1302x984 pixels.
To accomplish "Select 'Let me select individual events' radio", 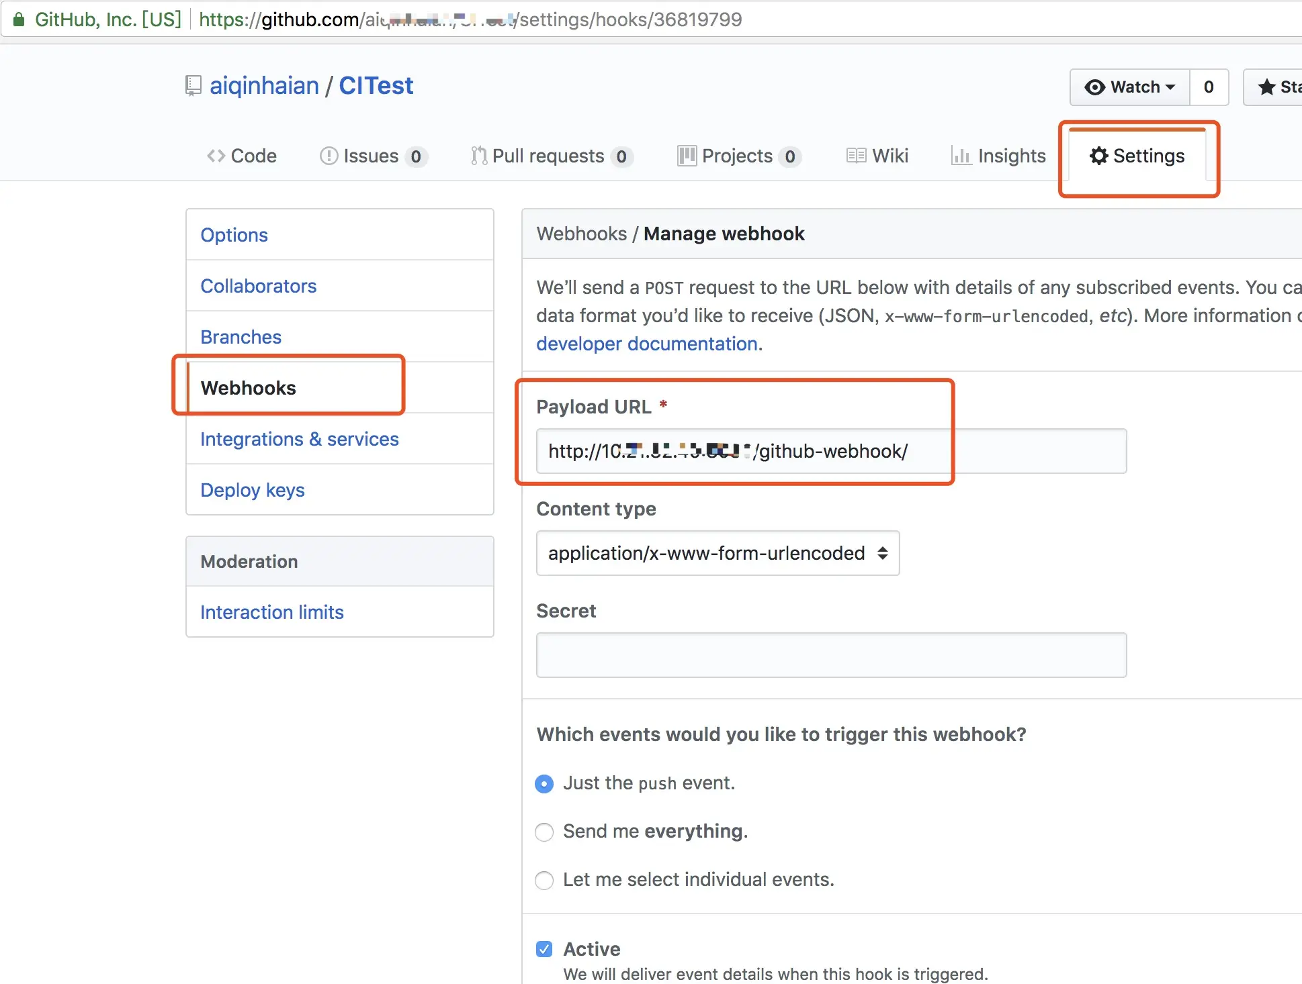I will pos(544,880).
